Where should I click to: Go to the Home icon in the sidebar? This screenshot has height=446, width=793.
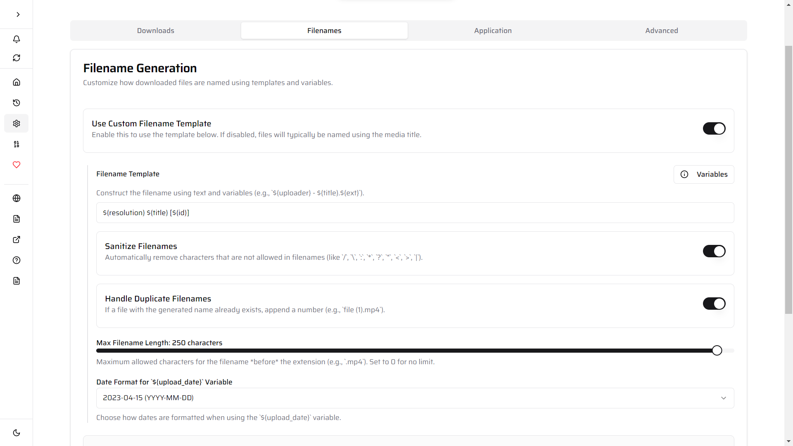click(17, 82)
